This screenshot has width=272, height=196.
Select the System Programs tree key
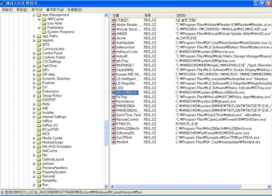click(61, 32)
